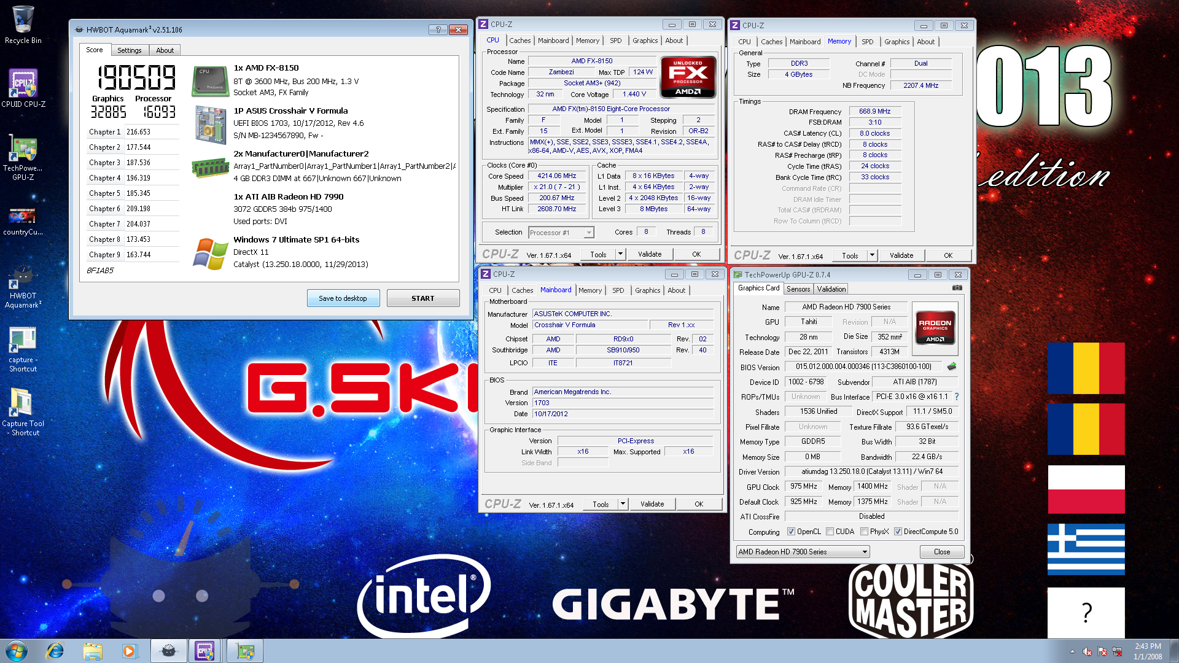This screenshot has width=1179, height=663.
Task: Toggle the OpenCL checkbox in GPU-Z
Action: 791,532
